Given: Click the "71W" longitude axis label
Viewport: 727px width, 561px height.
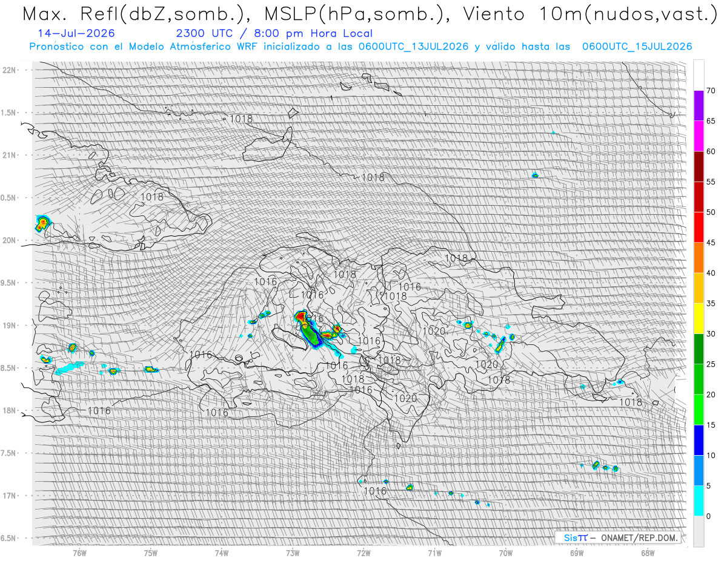Looking at the screenshot, I should [x=434, y=553].
